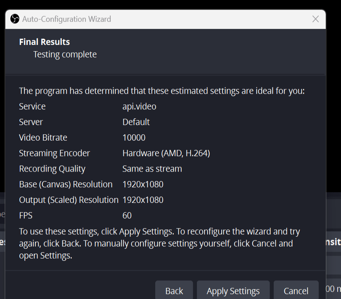Click the 'To use these settings' instructions paragraph
341x299 pixels.
coord(159,244)
